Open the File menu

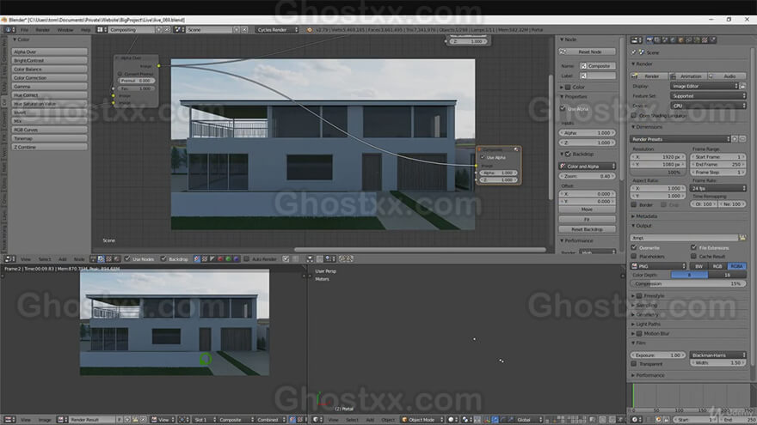[x=24, y=30]
